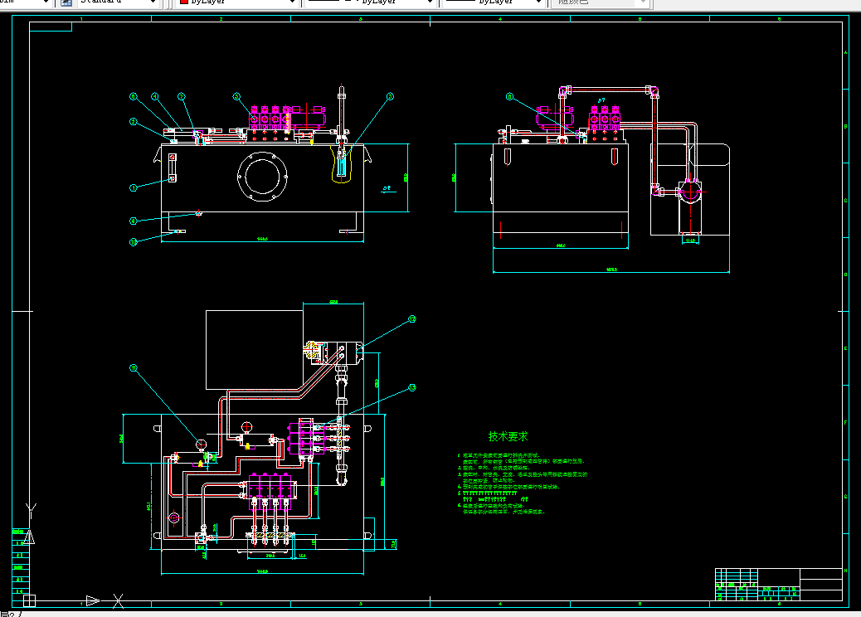861x617 pixels.
Task: Select part balloon number 7
Action: click(182, 96)
